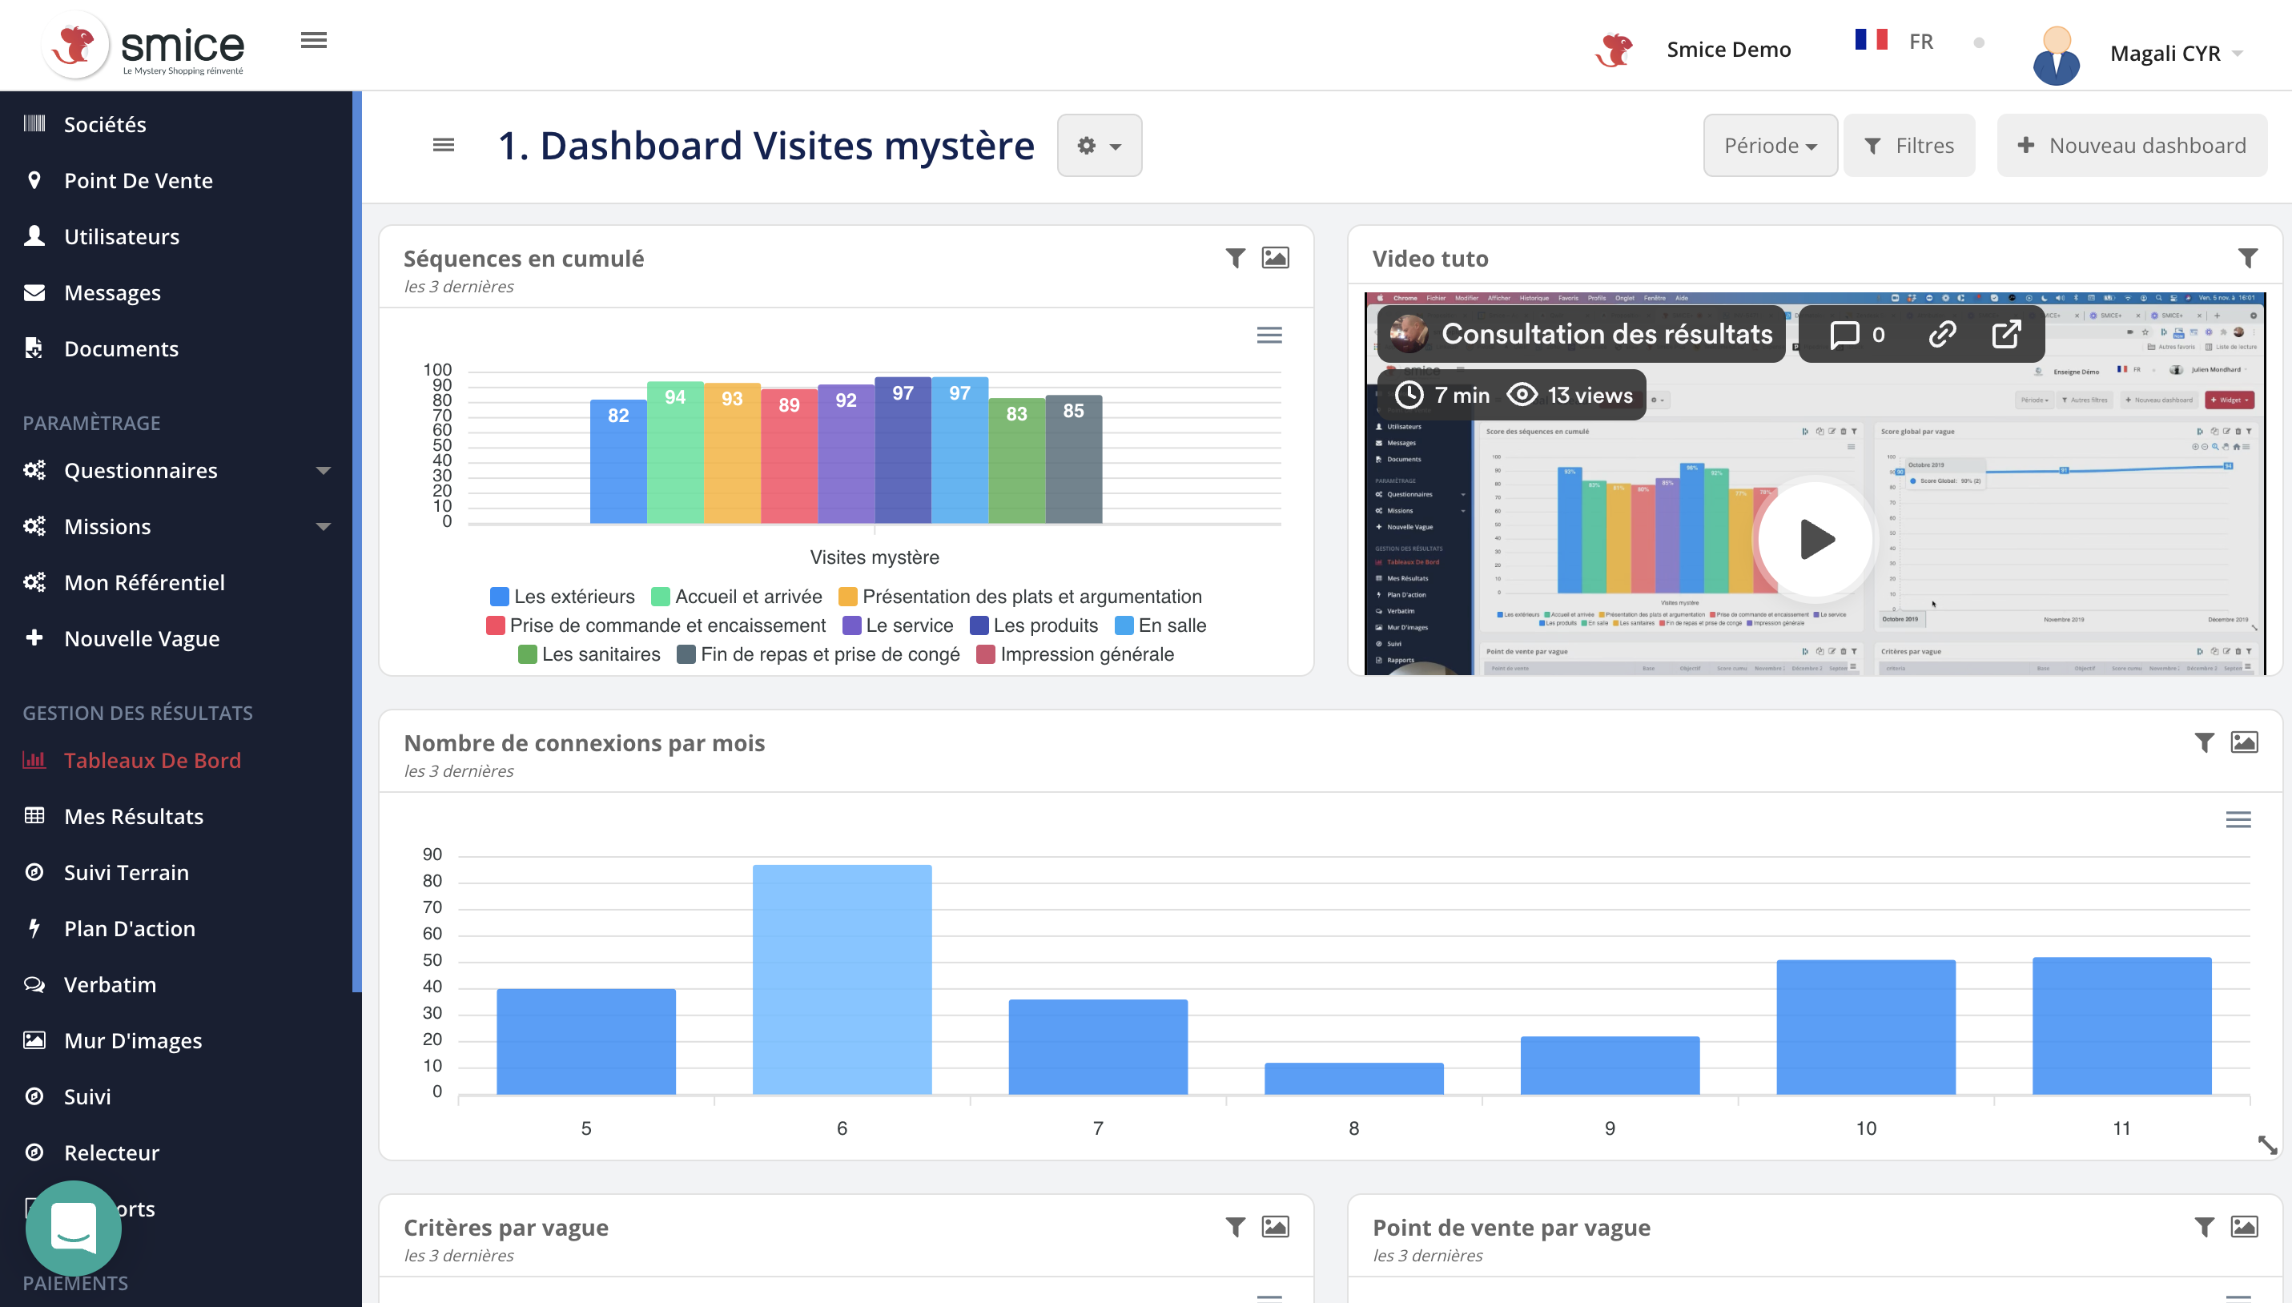The image size is (2292, 1307).
Task: Click the video comments icon
Action: tap(1844, 335)
